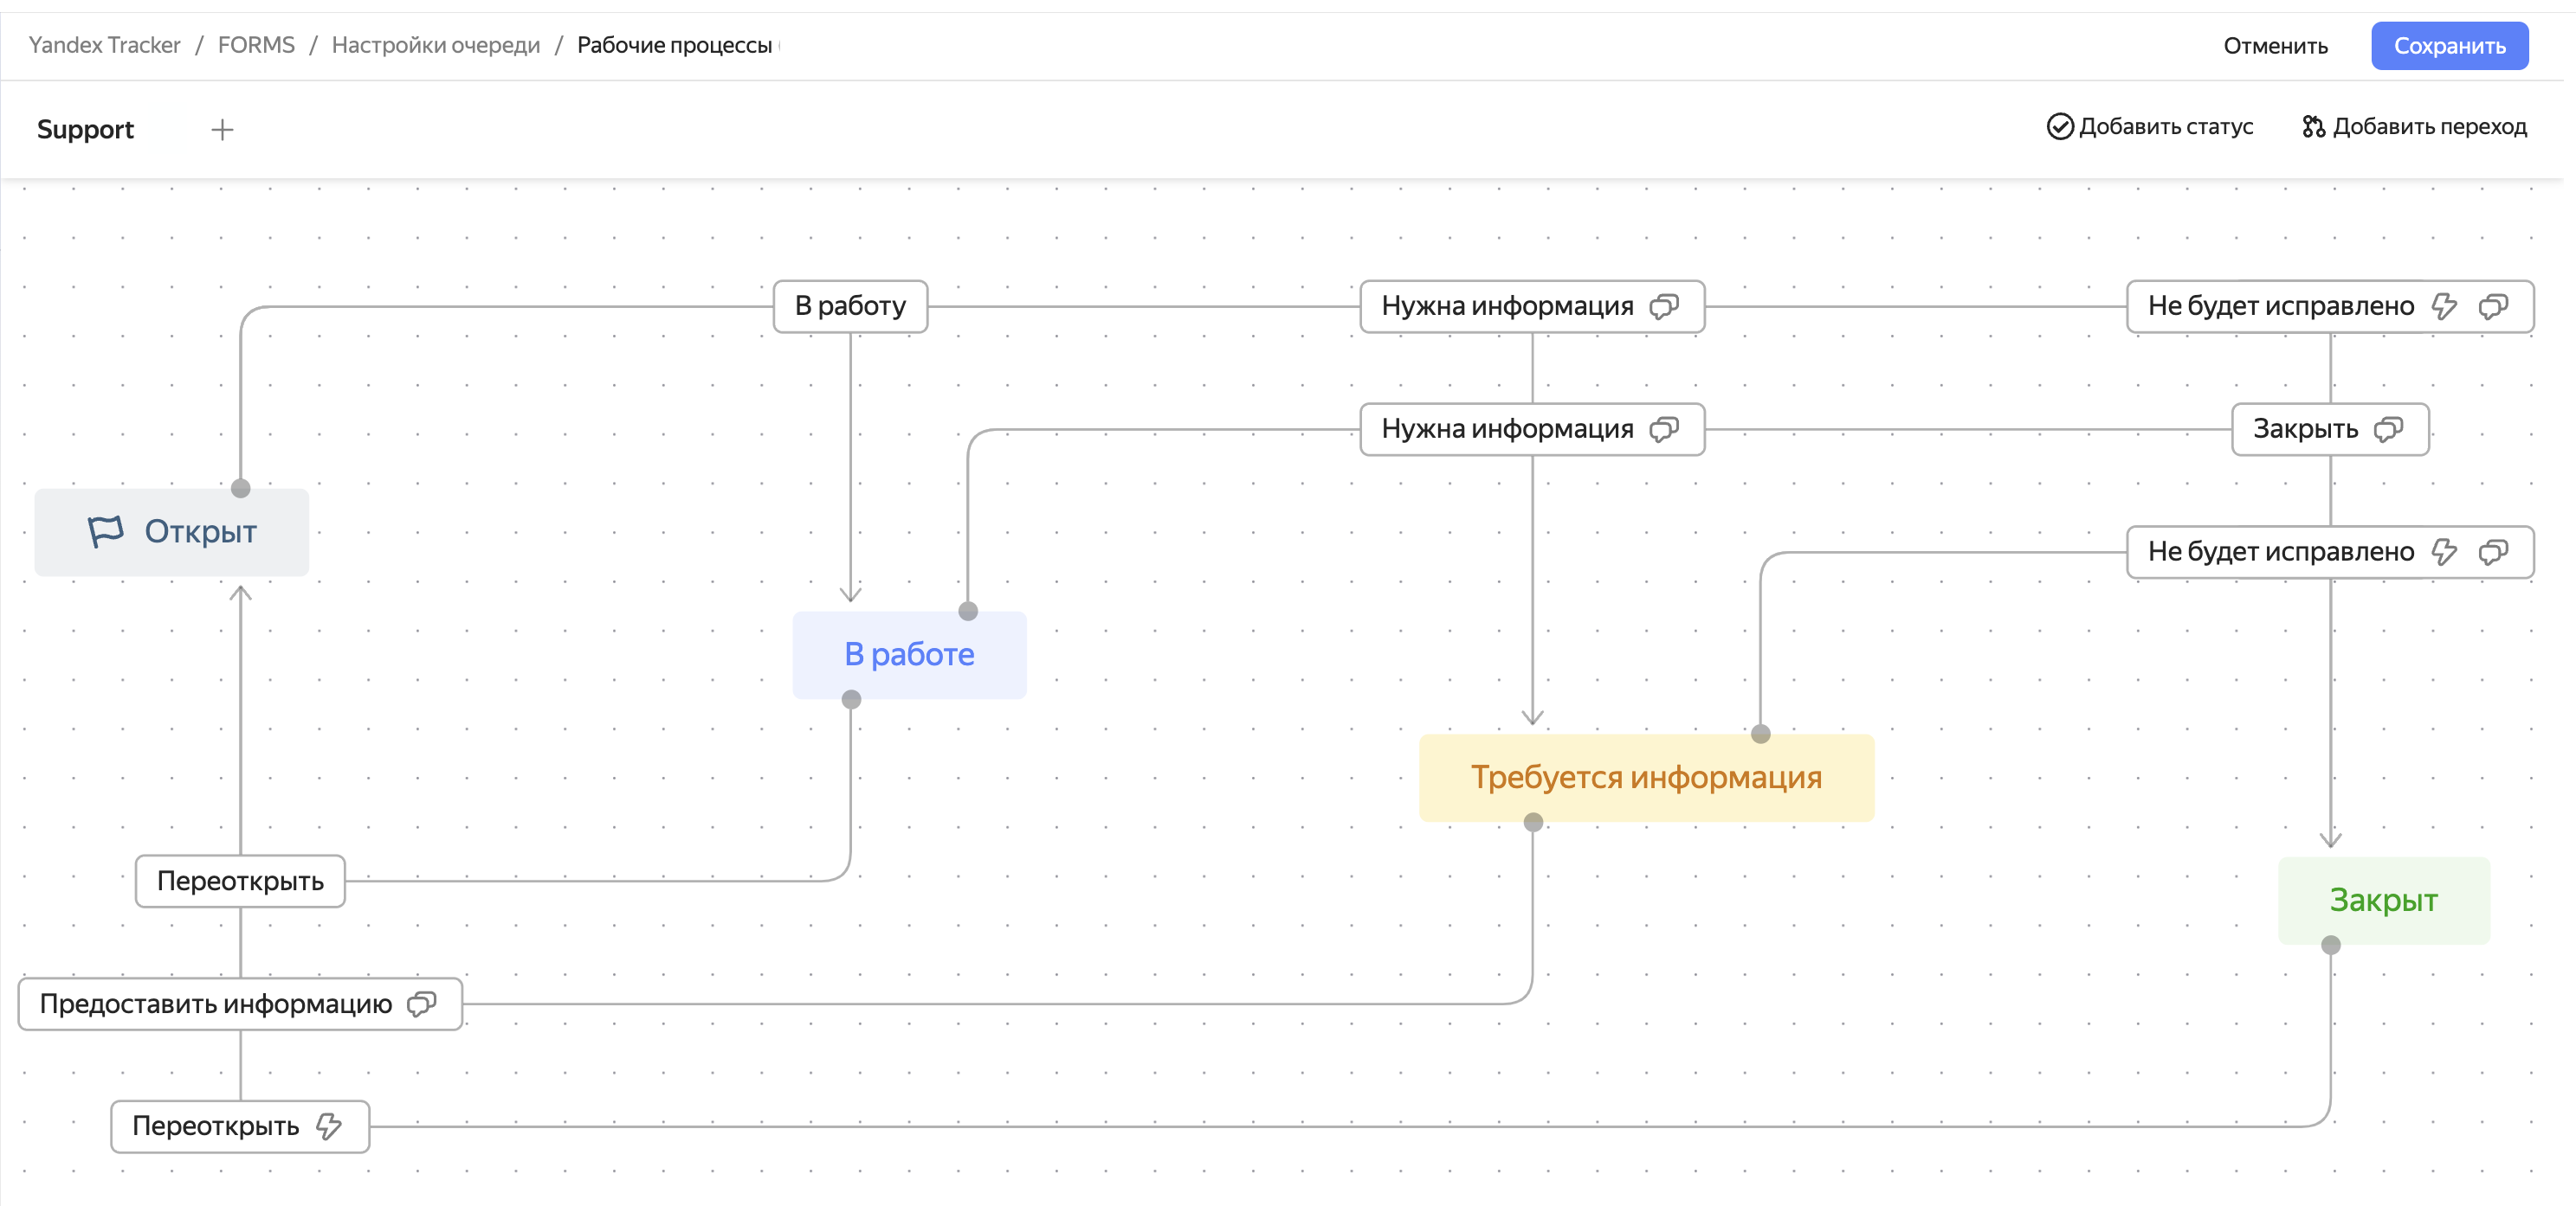Screen dimensions: 2576x1206
Task: Go to FORMS queue breadcrumb
Action: coord(256,45)
